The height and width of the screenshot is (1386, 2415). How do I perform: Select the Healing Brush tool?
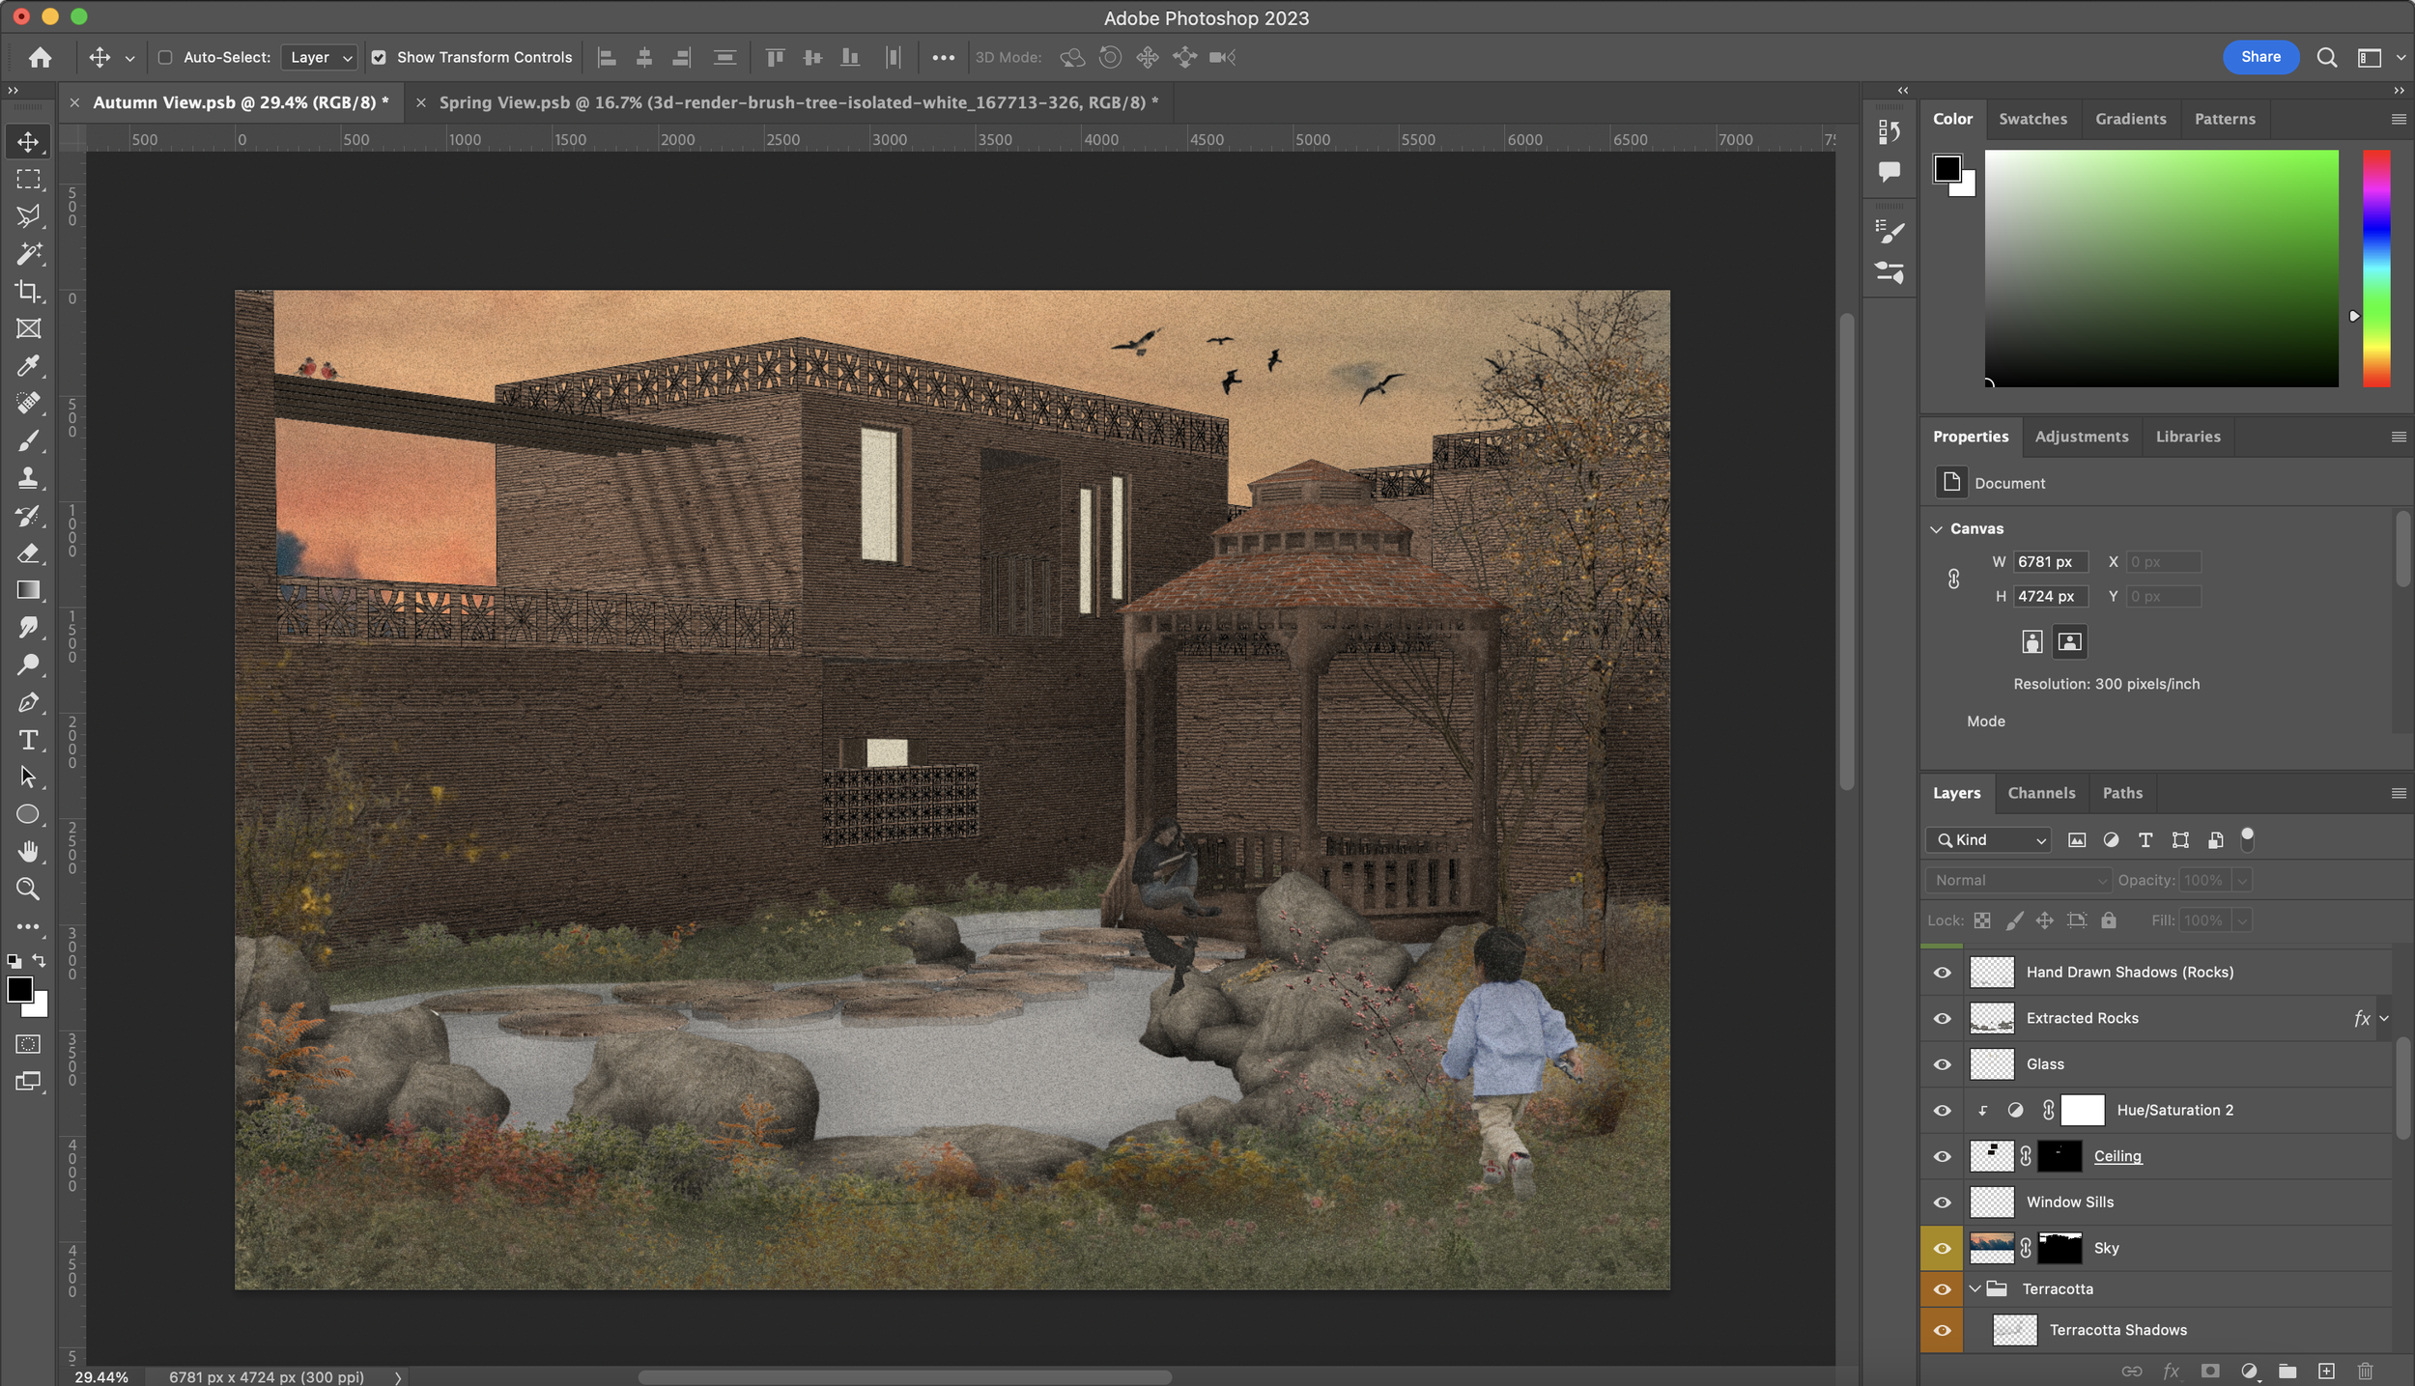pyautogui.click(x=28, y=403)
